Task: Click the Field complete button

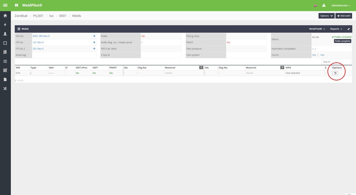Action: [x=342, y=41]
